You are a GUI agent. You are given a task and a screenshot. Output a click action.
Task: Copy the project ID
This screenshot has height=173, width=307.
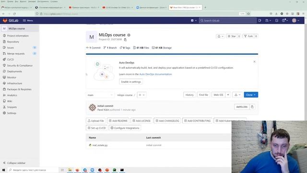[125, 39]
